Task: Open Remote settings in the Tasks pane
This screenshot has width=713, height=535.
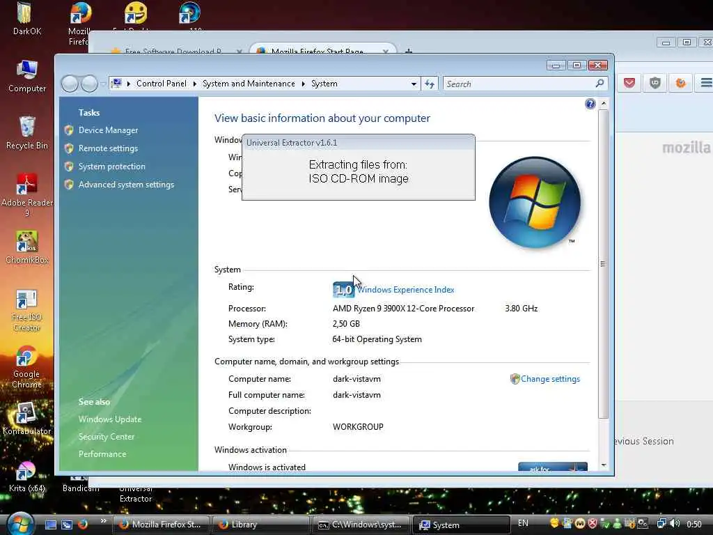Action: click(108, 148)
